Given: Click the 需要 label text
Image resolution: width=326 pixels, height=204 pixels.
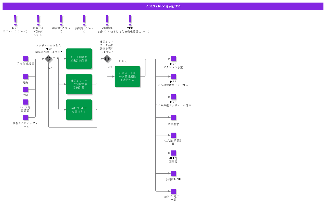Looking at the screenshot, I should point(25,82).
